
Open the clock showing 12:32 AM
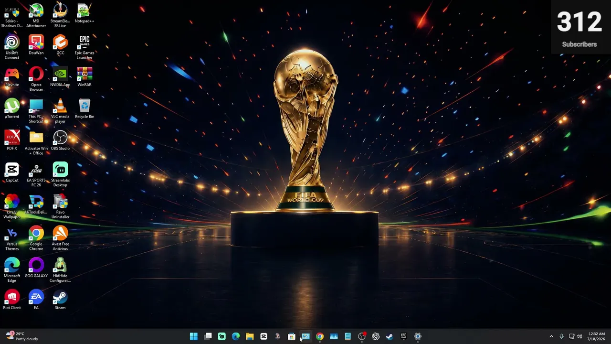(597, 336)
